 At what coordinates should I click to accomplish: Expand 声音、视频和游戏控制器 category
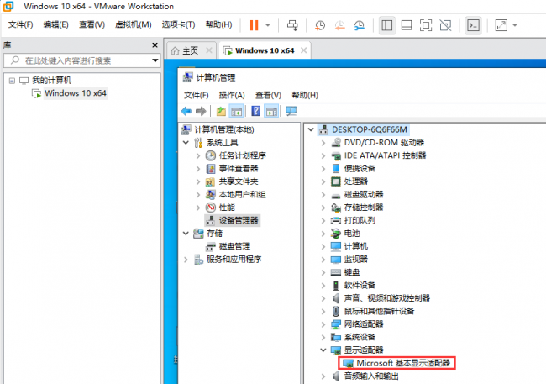pos(323,298)
